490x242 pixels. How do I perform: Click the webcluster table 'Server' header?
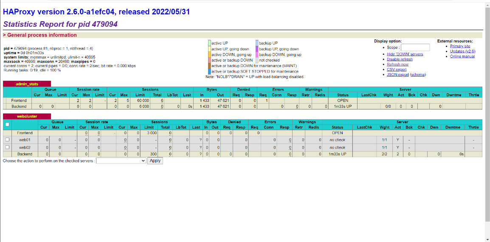[x=402, y=122]
